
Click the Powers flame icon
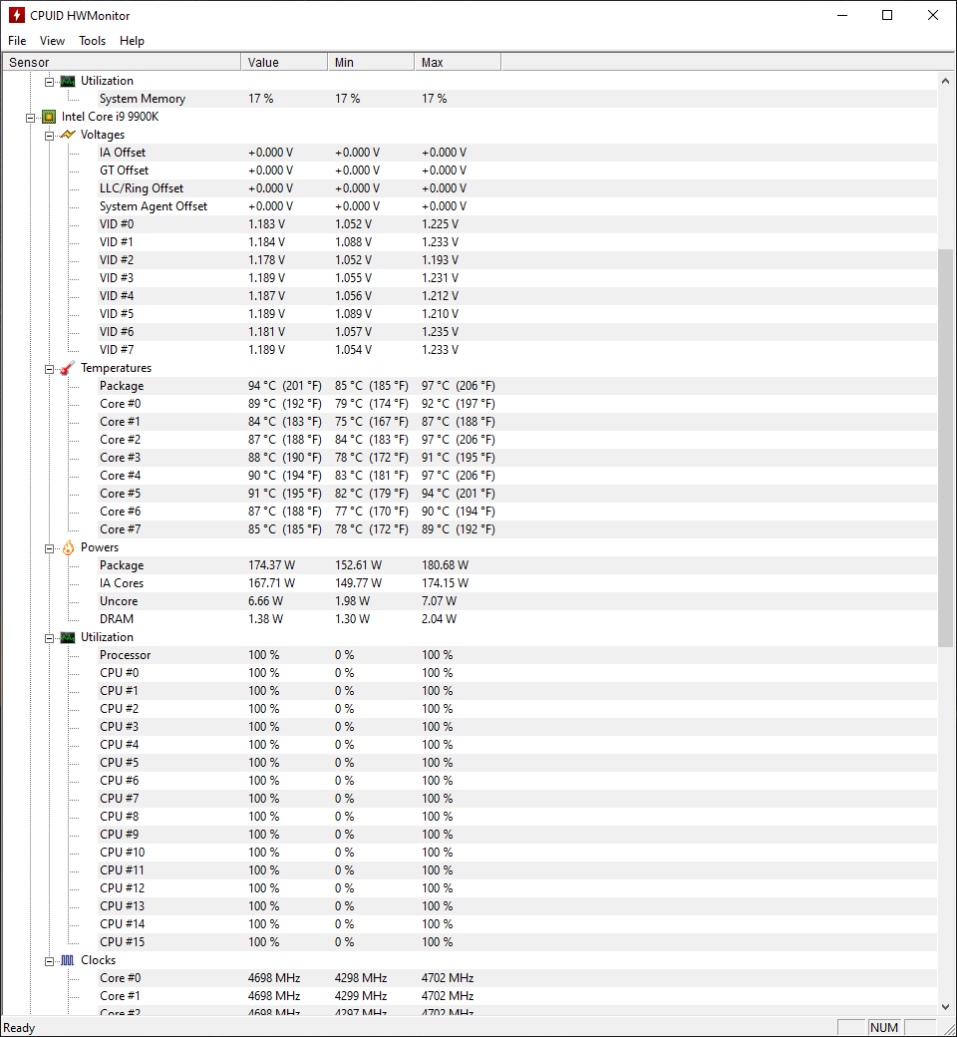(68, 547)
